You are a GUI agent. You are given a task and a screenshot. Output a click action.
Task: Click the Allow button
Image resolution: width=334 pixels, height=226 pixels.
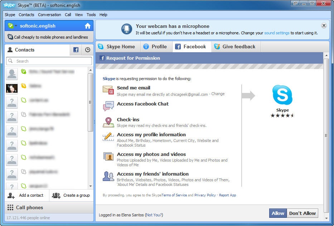(278, 213)
